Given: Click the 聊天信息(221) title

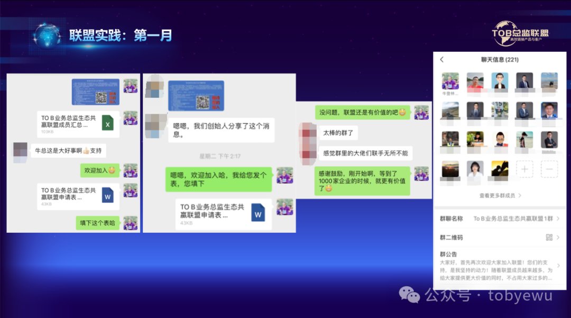Looking at the screenshot, I should [x=500, y=59].
